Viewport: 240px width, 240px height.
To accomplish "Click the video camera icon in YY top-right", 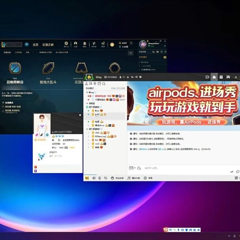I will (x=207, y=77).
